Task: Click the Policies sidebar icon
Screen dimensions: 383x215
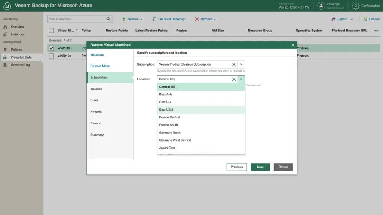Action: [5, 50]
